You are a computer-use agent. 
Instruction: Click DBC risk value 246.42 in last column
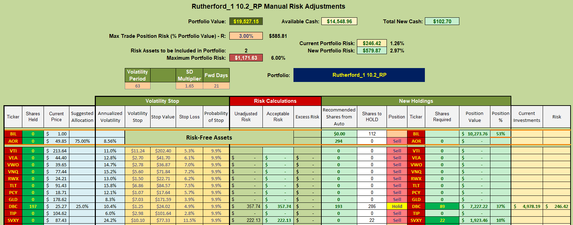pyautogui.click(x=557, y=206)
